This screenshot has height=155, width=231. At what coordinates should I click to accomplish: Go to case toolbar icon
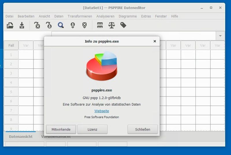click(x=49, y=25)
